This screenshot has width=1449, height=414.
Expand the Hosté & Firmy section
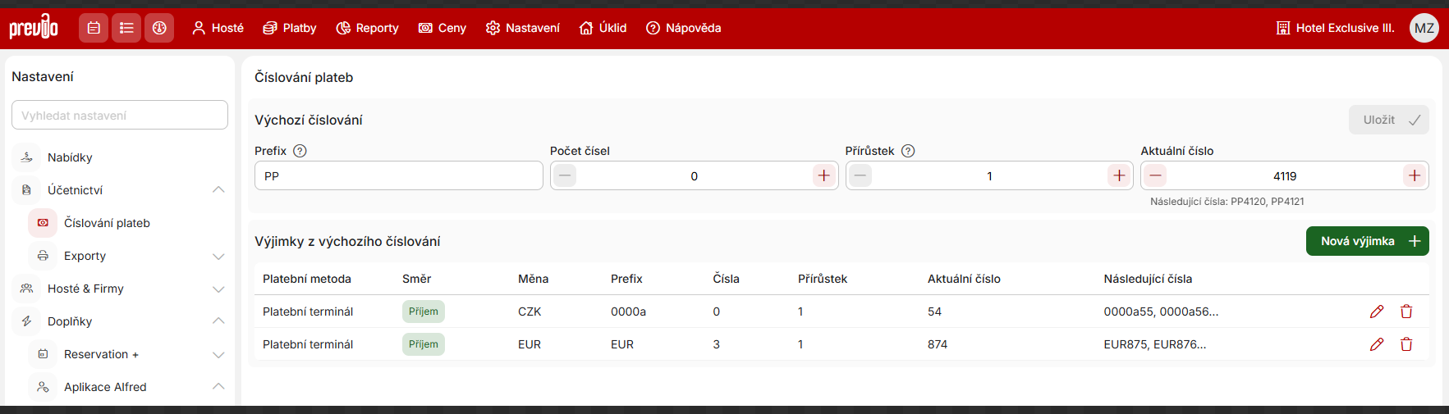point(218,289)
